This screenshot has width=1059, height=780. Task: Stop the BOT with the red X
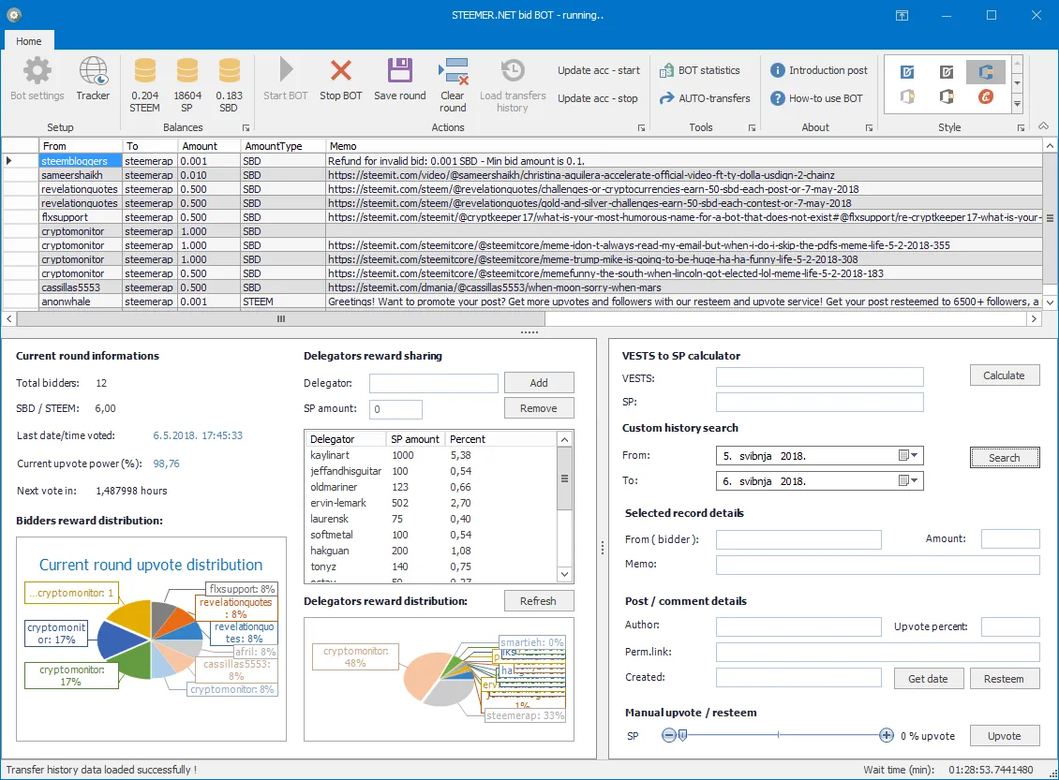(x=341, y=70)
